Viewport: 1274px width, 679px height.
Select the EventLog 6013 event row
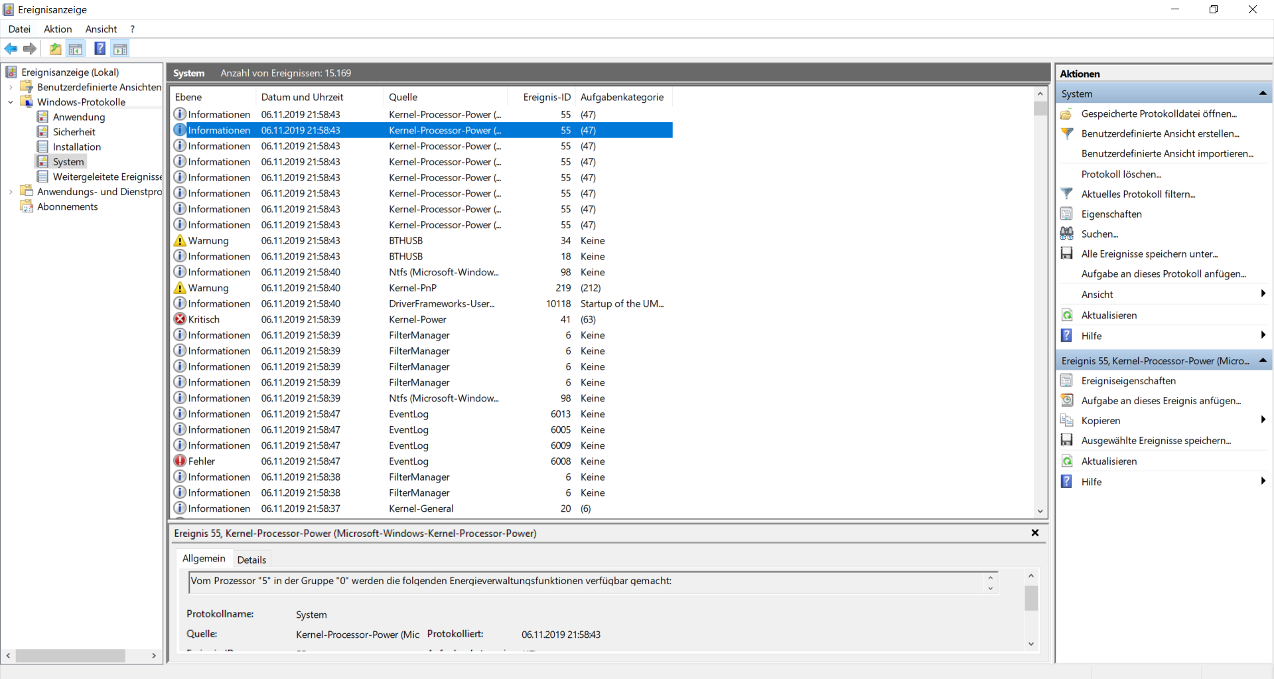(422, 414)
